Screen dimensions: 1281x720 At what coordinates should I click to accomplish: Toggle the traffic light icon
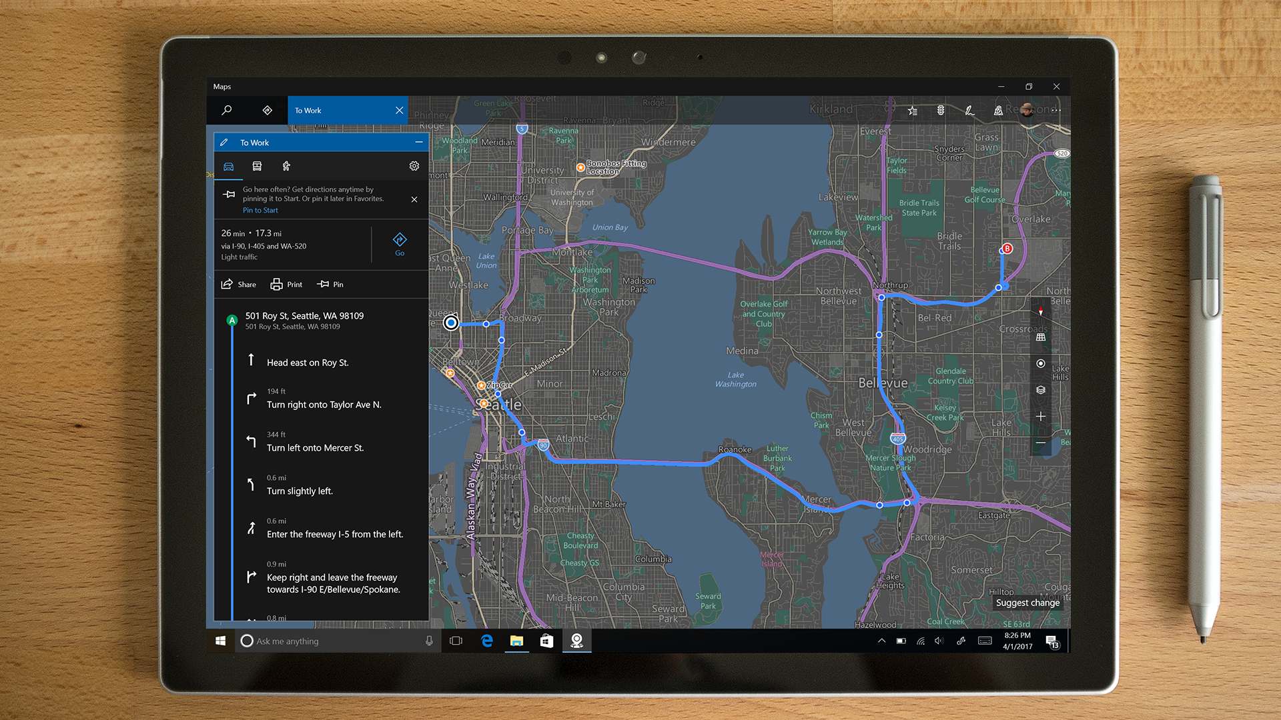coord(941,111)
